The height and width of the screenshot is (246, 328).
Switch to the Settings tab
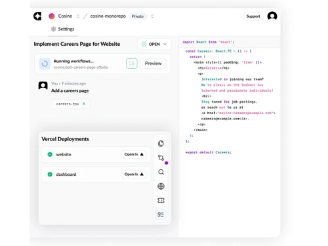[x=63, y=29]
